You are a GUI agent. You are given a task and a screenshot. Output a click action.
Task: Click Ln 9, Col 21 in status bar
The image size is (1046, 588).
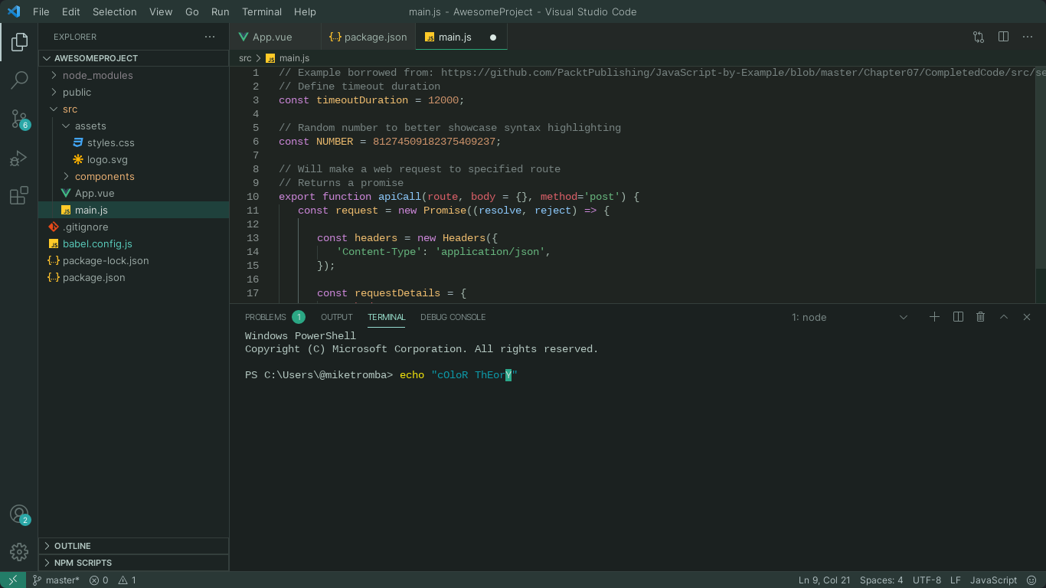(824, 580)
